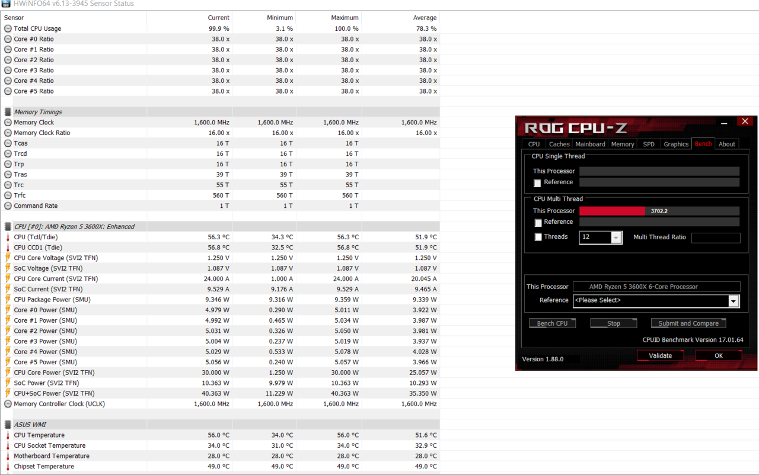Click the CPU Core Voltage lightning icon
The height and width of the screenshot is (475, 759).
pyautogui.click(x=8, y=258)
